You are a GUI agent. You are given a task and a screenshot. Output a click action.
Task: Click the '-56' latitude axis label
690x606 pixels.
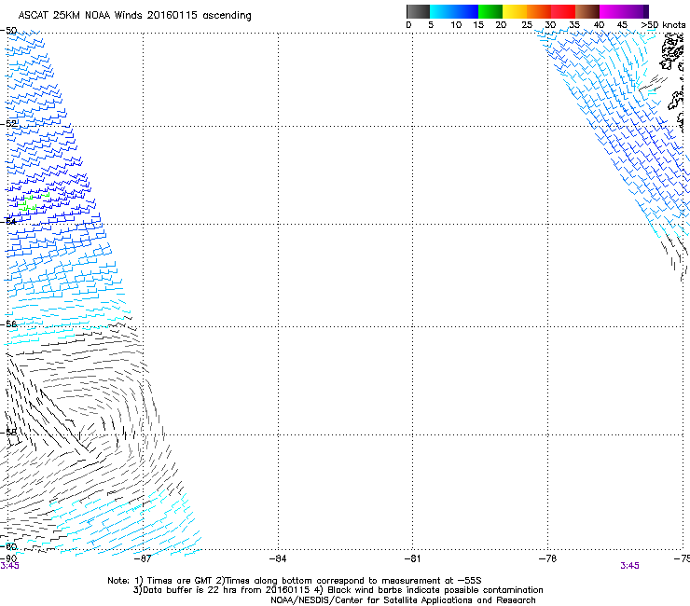(x=8, y=324)
